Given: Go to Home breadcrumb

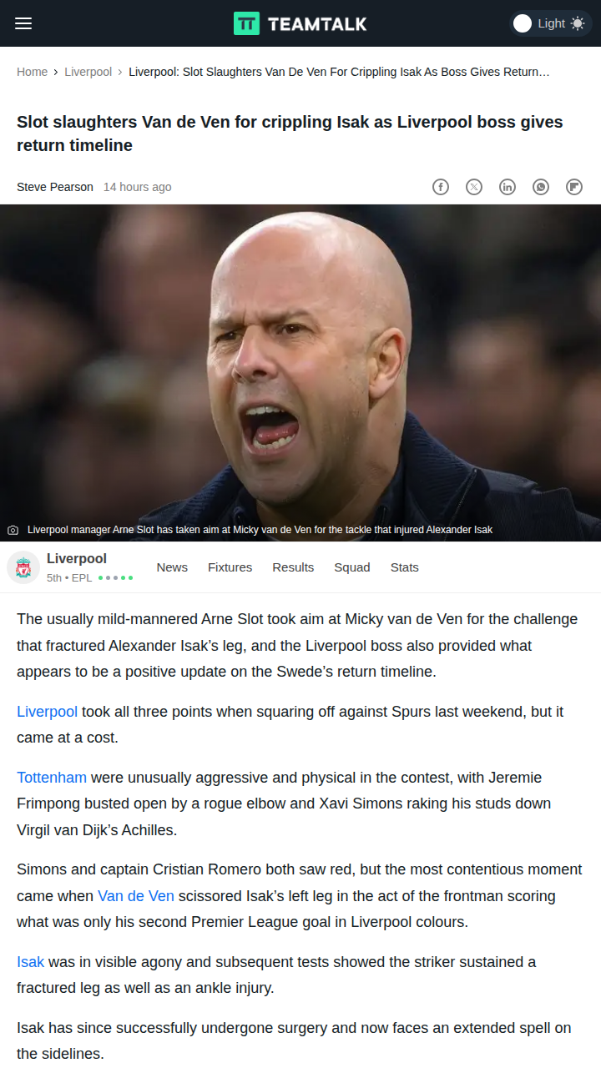Looking at the screenshot, I should [x=32, y=72].
